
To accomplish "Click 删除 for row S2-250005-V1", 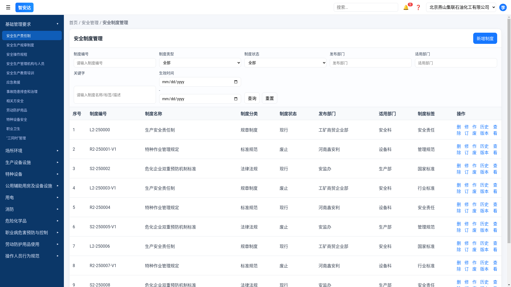I will 459,227.
